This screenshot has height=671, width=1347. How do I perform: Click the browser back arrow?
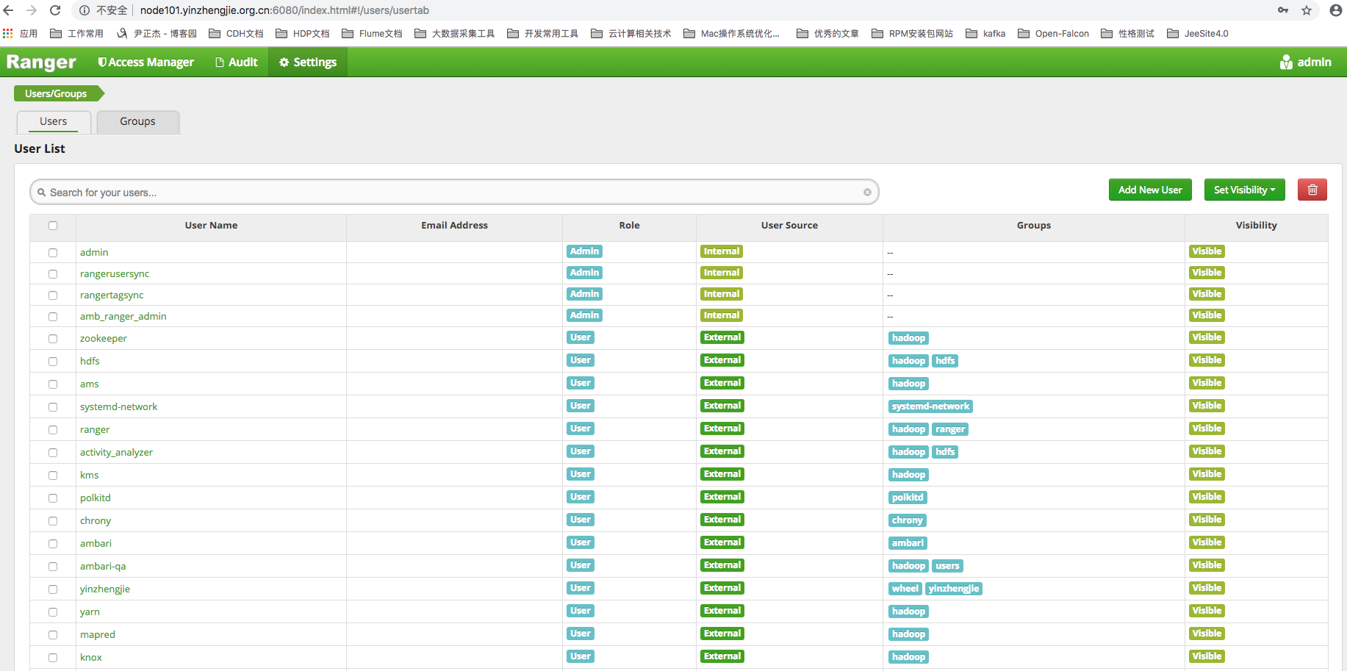[9, 10]
